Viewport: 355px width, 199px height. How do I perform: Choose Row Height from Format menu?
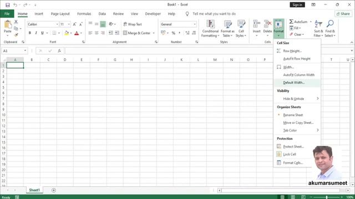coord(297,51)
